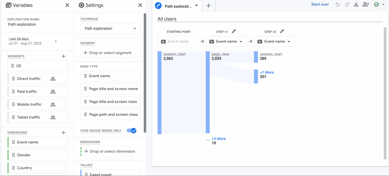389x176 pixels.
Task: Click Drop or select dimension box
Action: pos(111,151)
